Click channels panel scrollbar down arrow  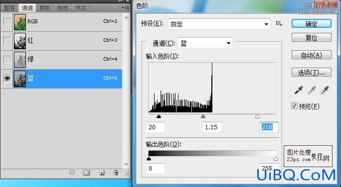(x=126, y=165)
